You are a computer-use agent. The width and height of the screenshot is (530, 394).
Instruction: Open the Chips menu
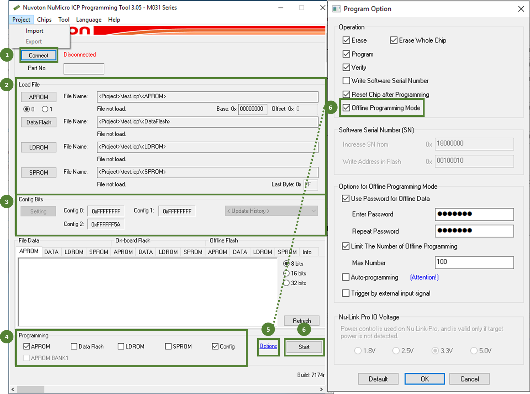pyautogui.click(x=44, y=19)
